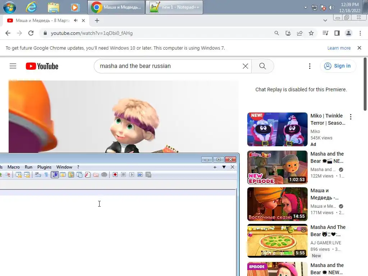This screenshot has width=368, height=276.
Task: Expand the Chrome tab search chevron
Action: click(x=325, y=20)
